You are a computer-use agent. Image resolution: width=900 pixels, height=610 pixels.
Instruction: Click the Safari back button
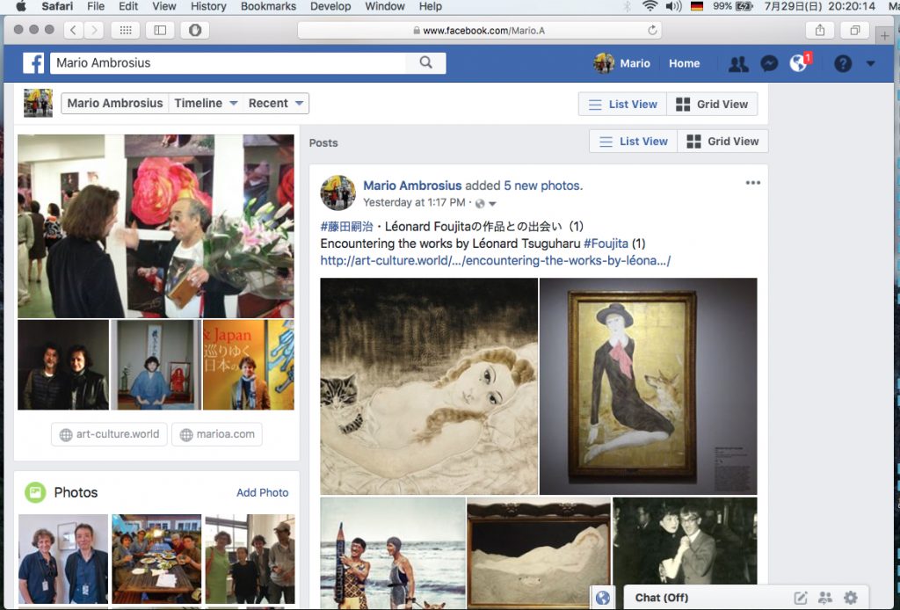[x=74, y=31]
